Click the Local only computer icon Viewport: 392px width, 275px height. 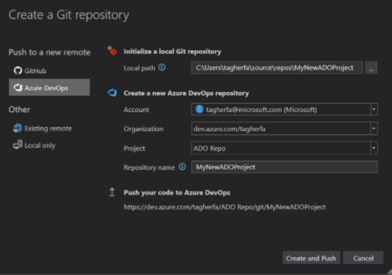pos(17,145)
